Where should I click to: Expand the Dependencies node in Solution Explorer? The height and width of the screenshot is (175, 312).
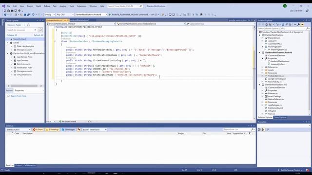coord(262,38)
